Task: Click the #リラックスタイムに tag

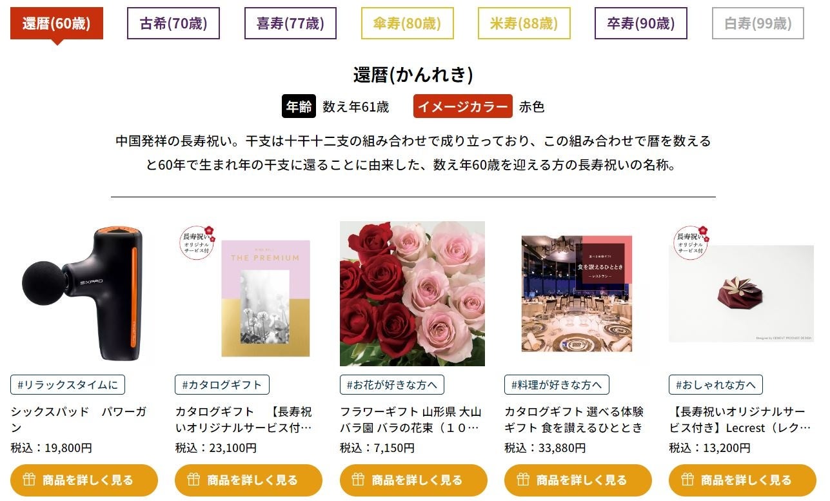Action: coord(68,385)
